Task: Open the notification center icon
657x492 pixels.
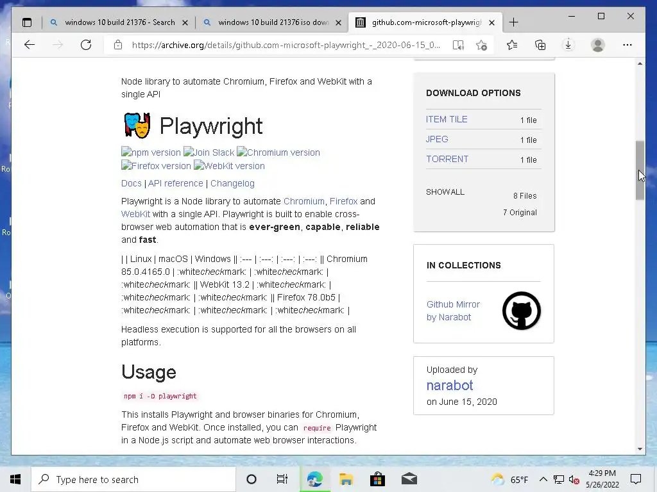Action: pos(636,479)
